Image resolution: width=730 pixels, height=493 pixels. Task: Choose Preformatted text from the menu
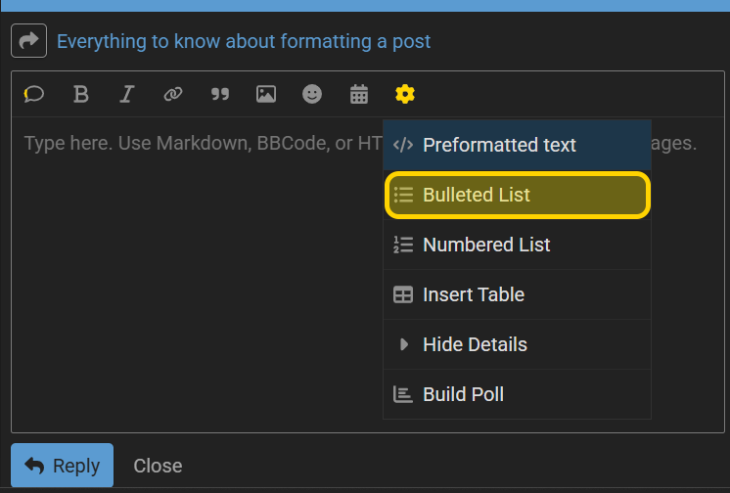(517, 145)
